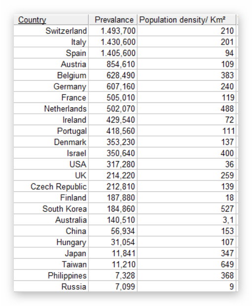Select the Switzerland country cell
The height and width of the screenshot is (306, 252).
click(51, 31)
